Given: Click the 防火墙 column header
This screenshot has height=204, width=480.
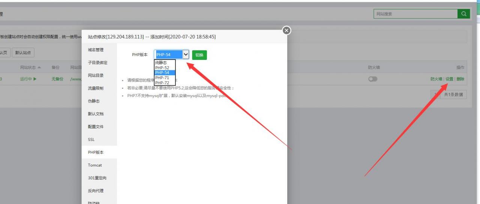Looking at the screenshot, I should coord(374,67).
